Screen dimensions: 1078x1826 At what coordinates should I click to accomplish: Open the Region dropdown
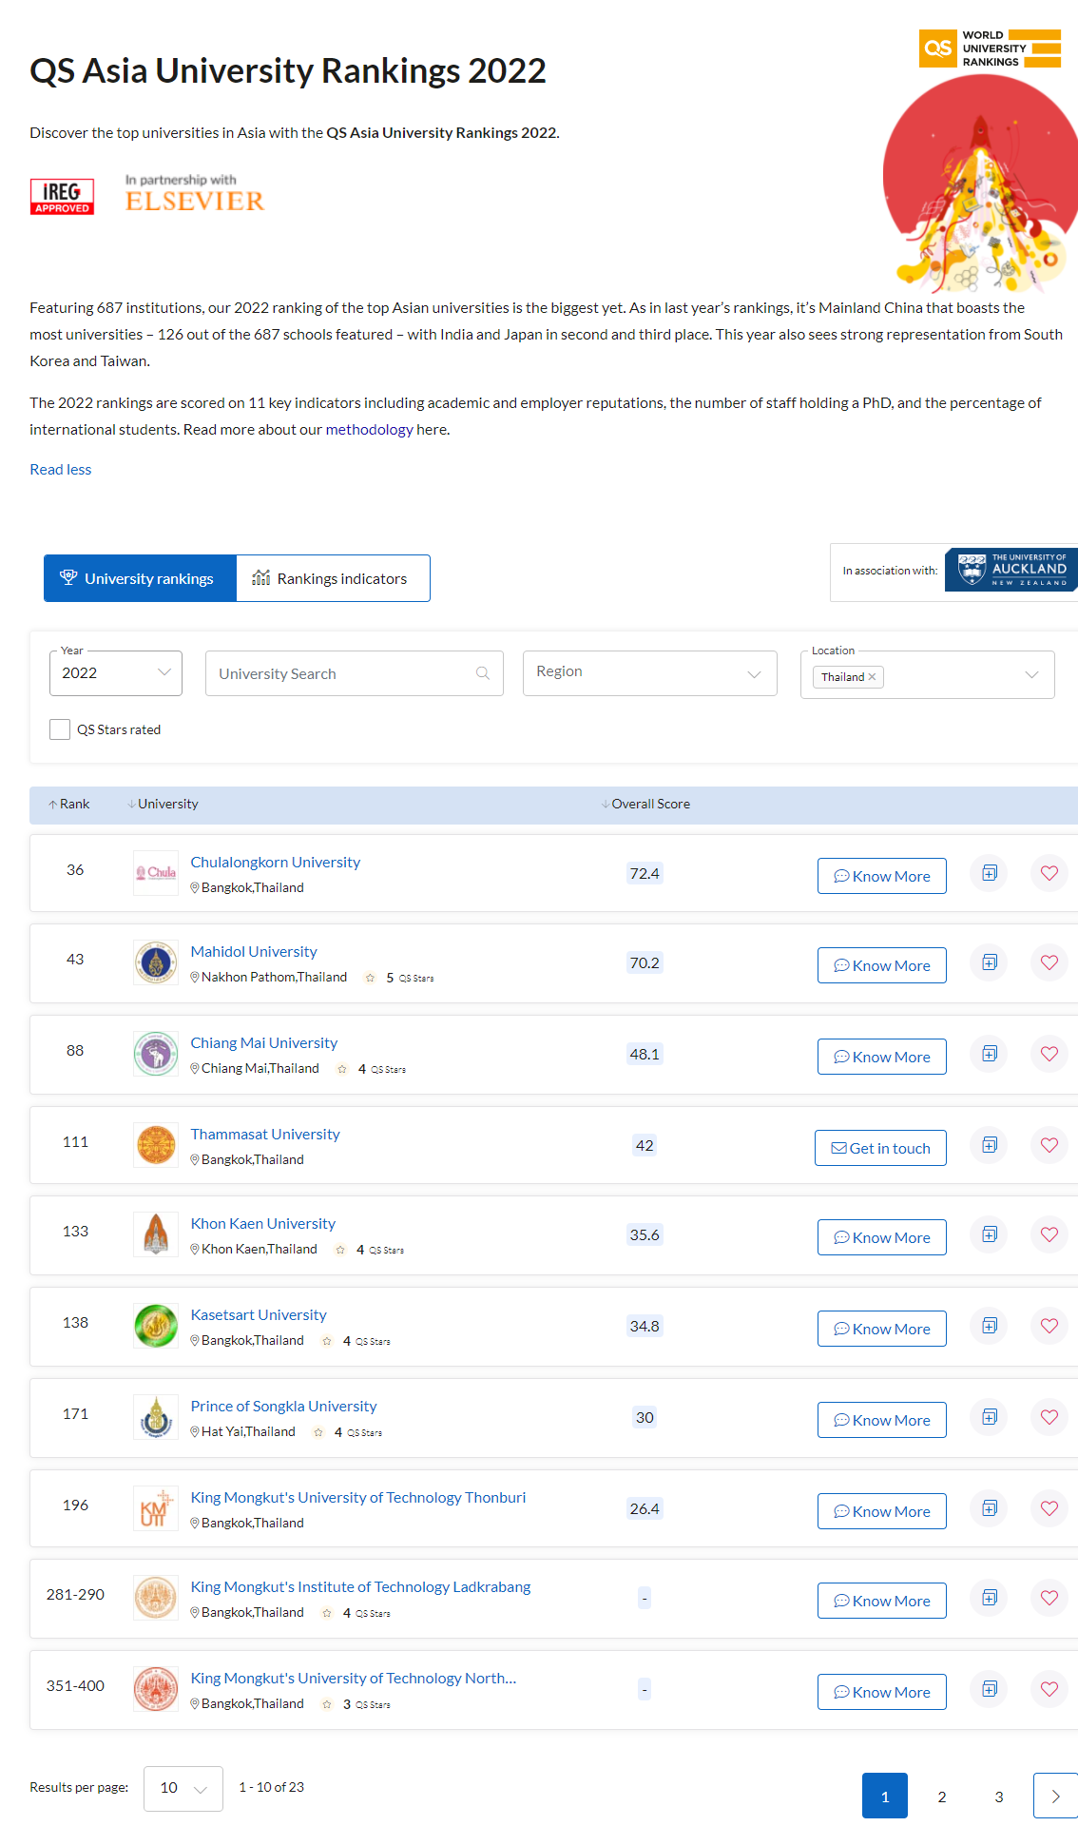650,673
